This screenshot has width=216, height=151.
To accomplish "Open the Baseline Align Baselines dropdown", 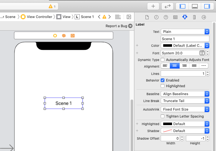I will coord(185,94).
